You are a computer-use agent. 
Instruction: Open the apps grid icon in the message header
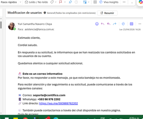[x=132, y=24]
